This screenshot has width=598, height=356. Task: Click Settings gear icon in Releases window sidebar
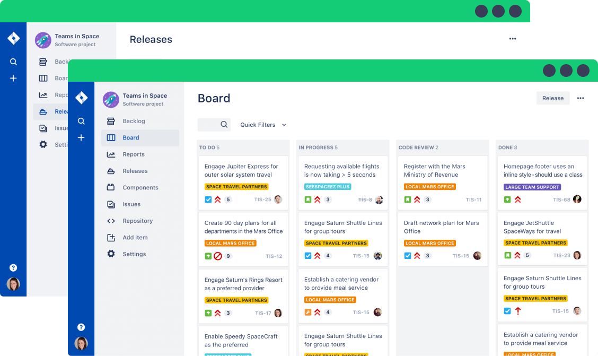pyautogui.click(x=43, y=145)
